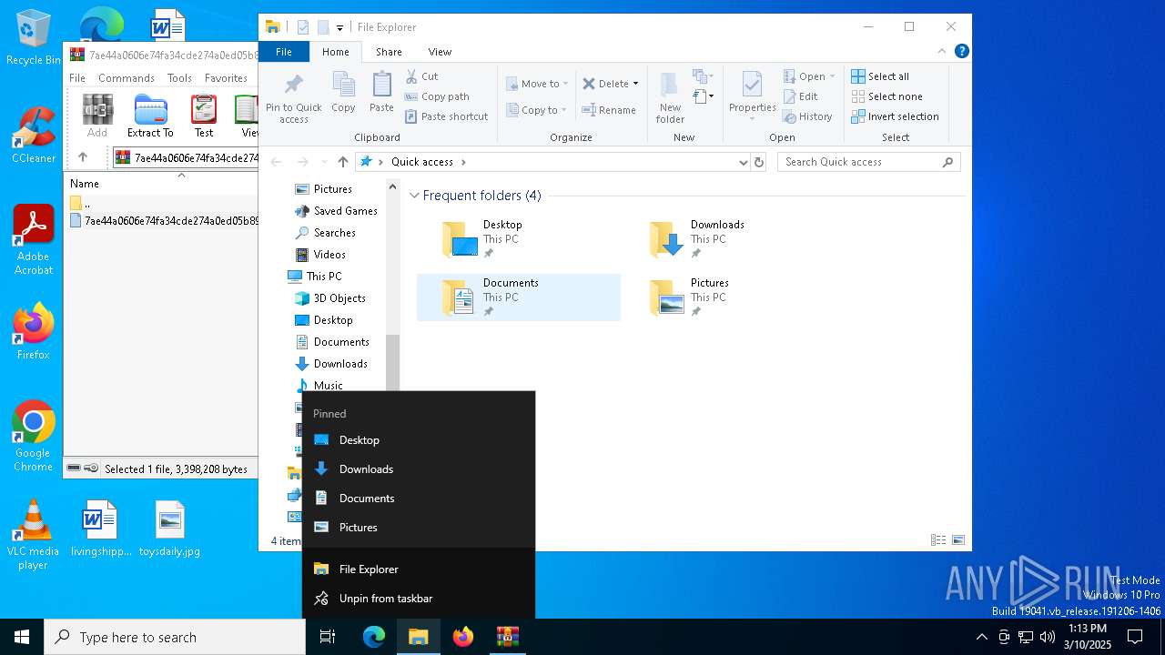
Task: Open notification center icon
Action: (x=1135, y=637)
